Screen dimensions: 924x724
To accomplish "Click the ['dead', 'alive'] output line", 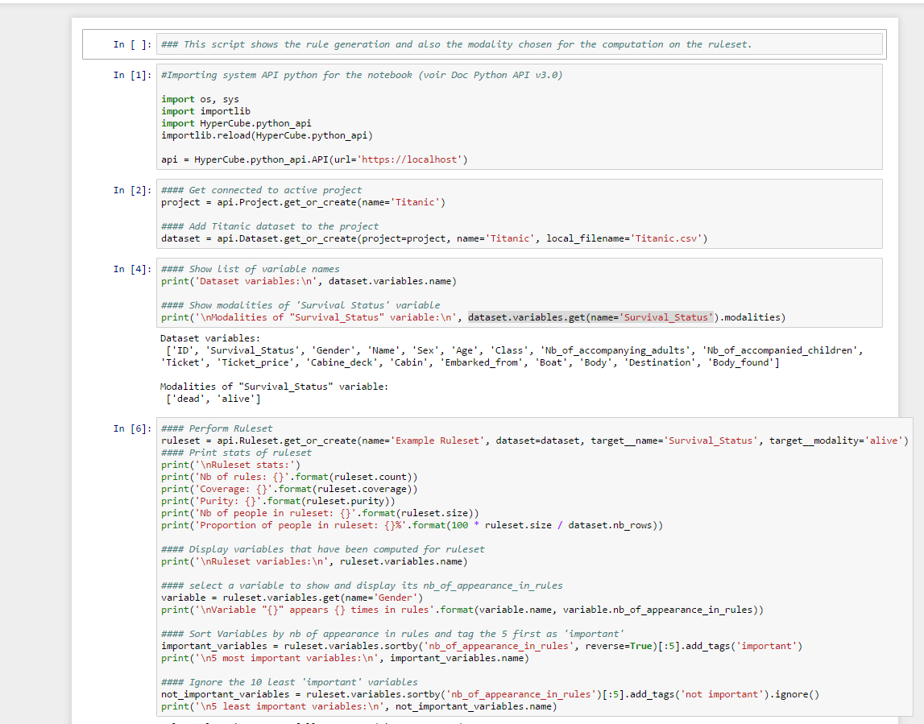I will click(x=213, y=399).
